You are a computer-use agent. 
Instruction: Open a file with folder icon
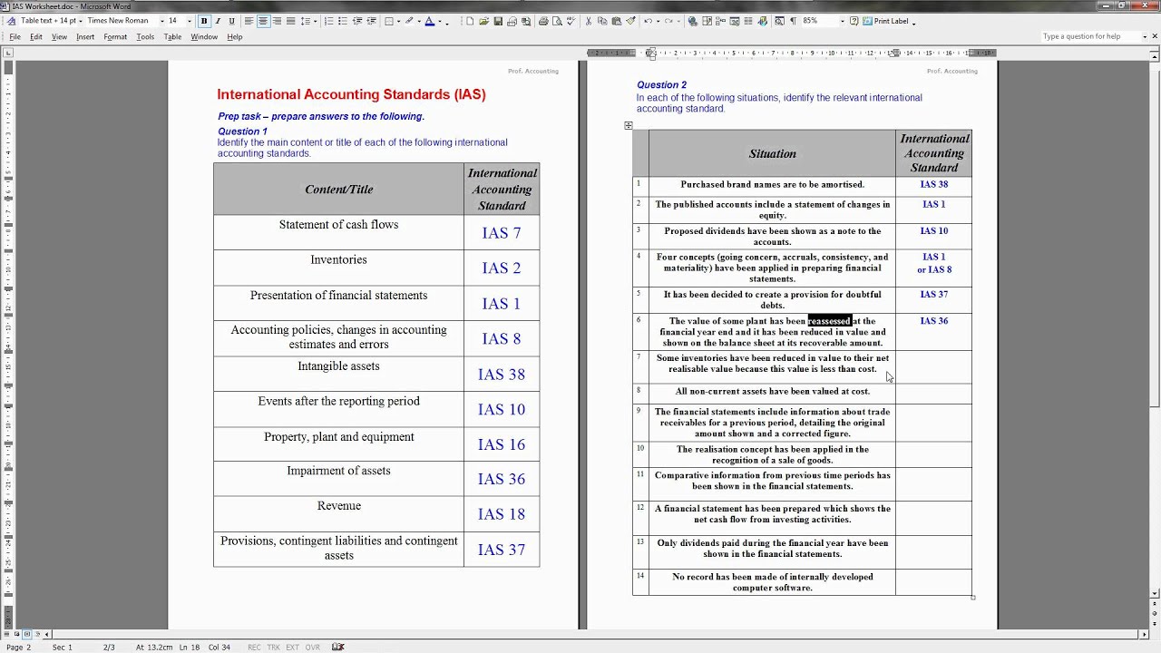pos(484,21)
